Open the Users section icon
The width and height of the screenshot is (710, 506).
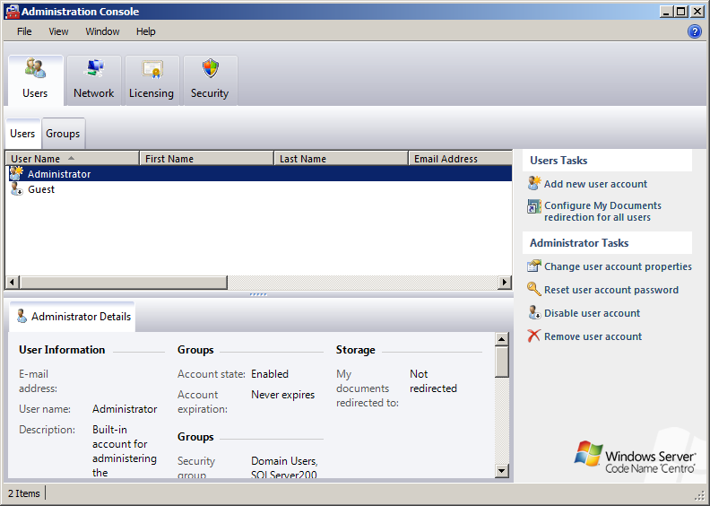pos(35,68)
